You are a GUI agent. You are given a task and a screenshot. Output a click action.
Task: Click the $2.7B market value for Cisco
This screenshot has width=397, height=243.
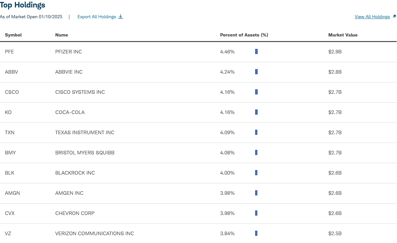click(x=335, y=92)
